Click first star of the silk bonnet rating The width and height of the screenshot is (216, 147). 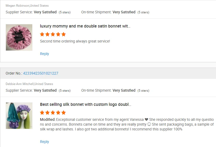(42, 113)
